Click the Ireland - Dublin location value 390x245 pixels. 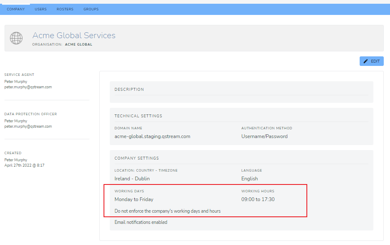pos(132,179)
